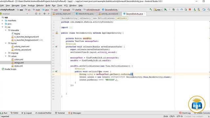This screenshot has width=210, height=118.
Task: Click the Make Project hammer icon
Action: pos(151,10)
